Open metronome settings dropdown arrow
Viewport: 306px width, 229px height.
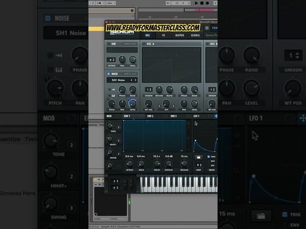pos(103,3)
